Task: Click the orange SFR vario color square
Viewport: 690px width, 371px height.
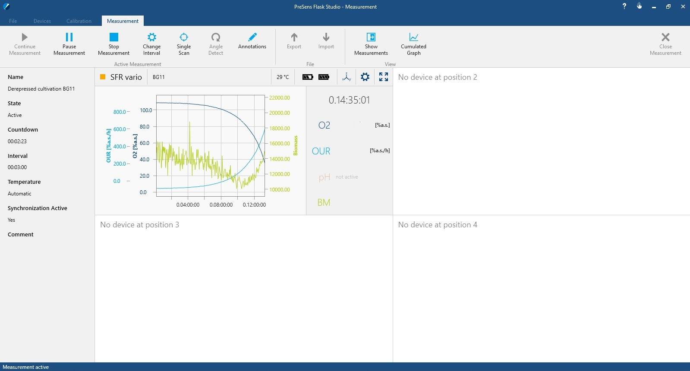Action: pyautogui.click(x=103, y=77)
